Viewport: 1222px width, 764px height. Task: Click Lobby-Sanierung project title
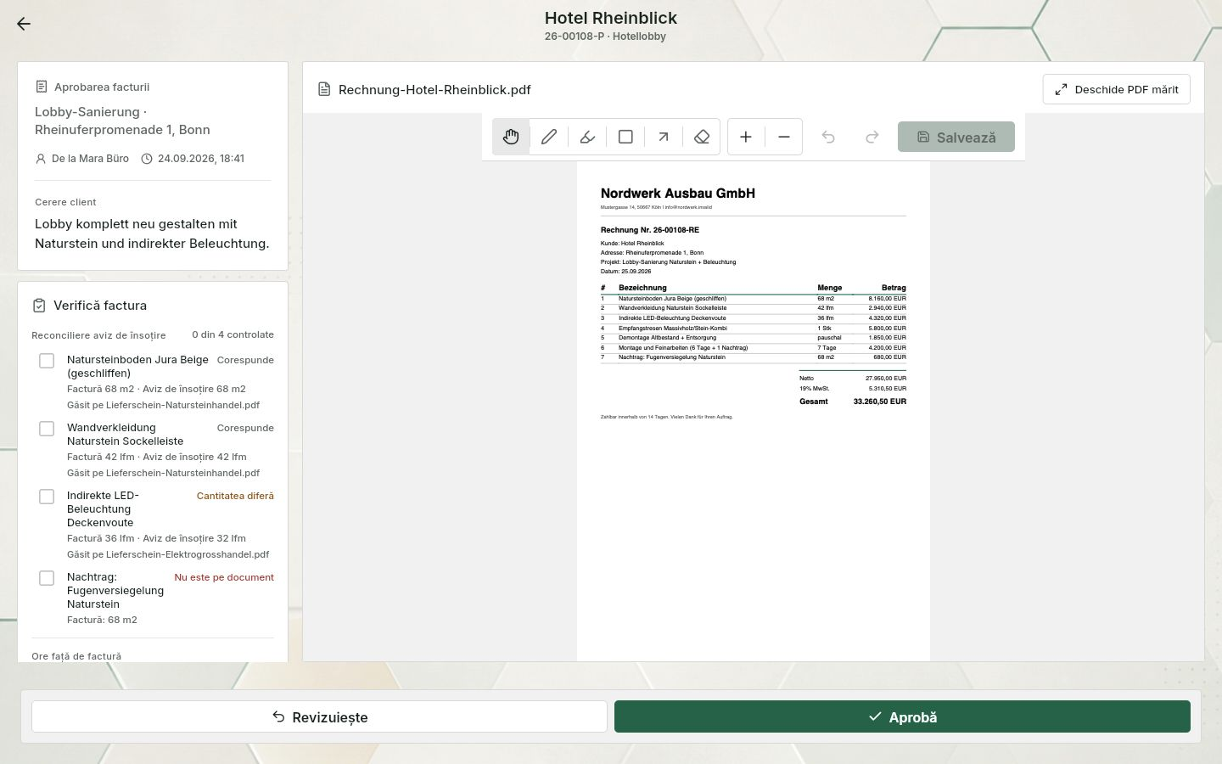(x=122, y=121)
